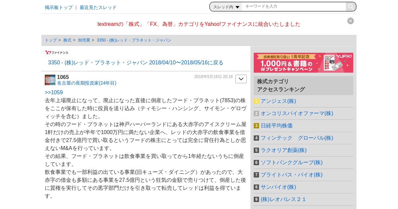Image resolution: width=398 pixels, height=209 pixels.
Task: Open ソフトバンクグループ(株) in the ranking
Action: (292, 163)
